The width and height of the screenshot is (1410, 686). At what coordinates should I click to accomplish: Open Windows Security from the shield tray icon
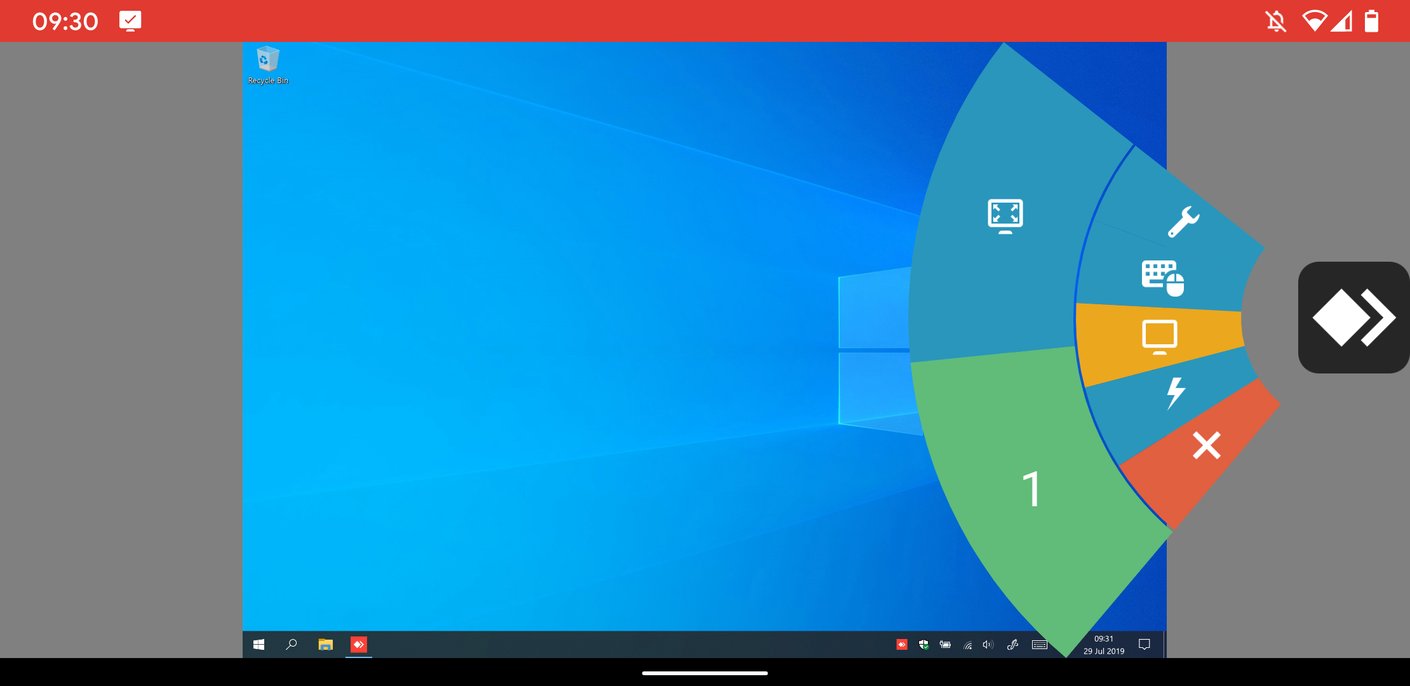[923, 645]
